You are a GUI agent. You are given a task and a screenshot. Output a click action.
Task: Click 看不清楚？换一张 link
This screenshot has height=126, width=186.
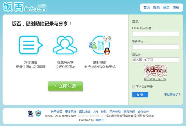click(x=155, y=79)
